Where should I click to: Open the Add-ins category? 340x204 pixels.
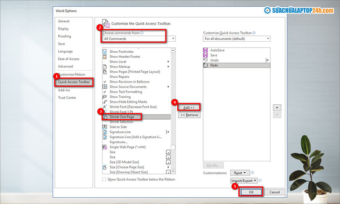pyautogui.click(x=64, y=90)
